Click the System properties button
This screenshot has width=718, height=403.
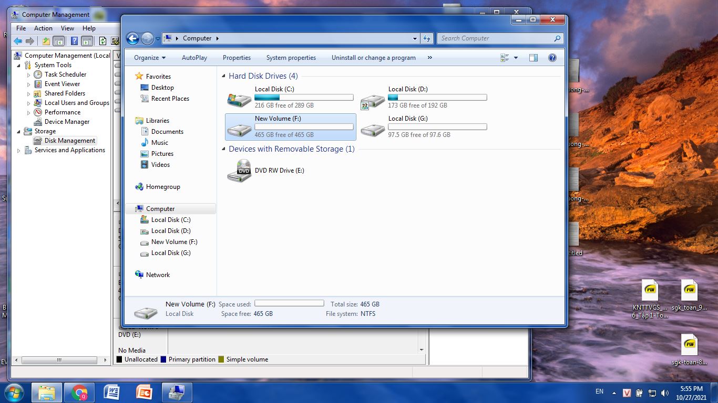click(291, 58)
